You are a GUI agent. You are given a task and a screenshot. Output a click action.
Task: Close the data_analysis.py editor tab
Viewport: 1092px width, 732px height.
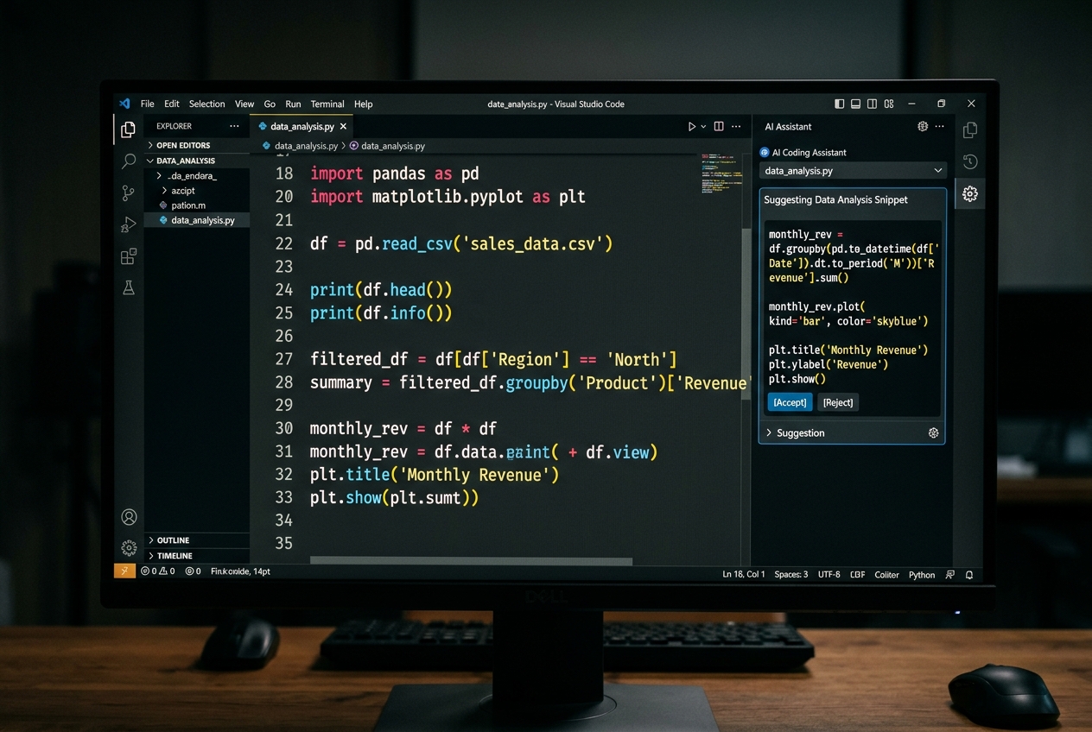[x=343, y=126]
